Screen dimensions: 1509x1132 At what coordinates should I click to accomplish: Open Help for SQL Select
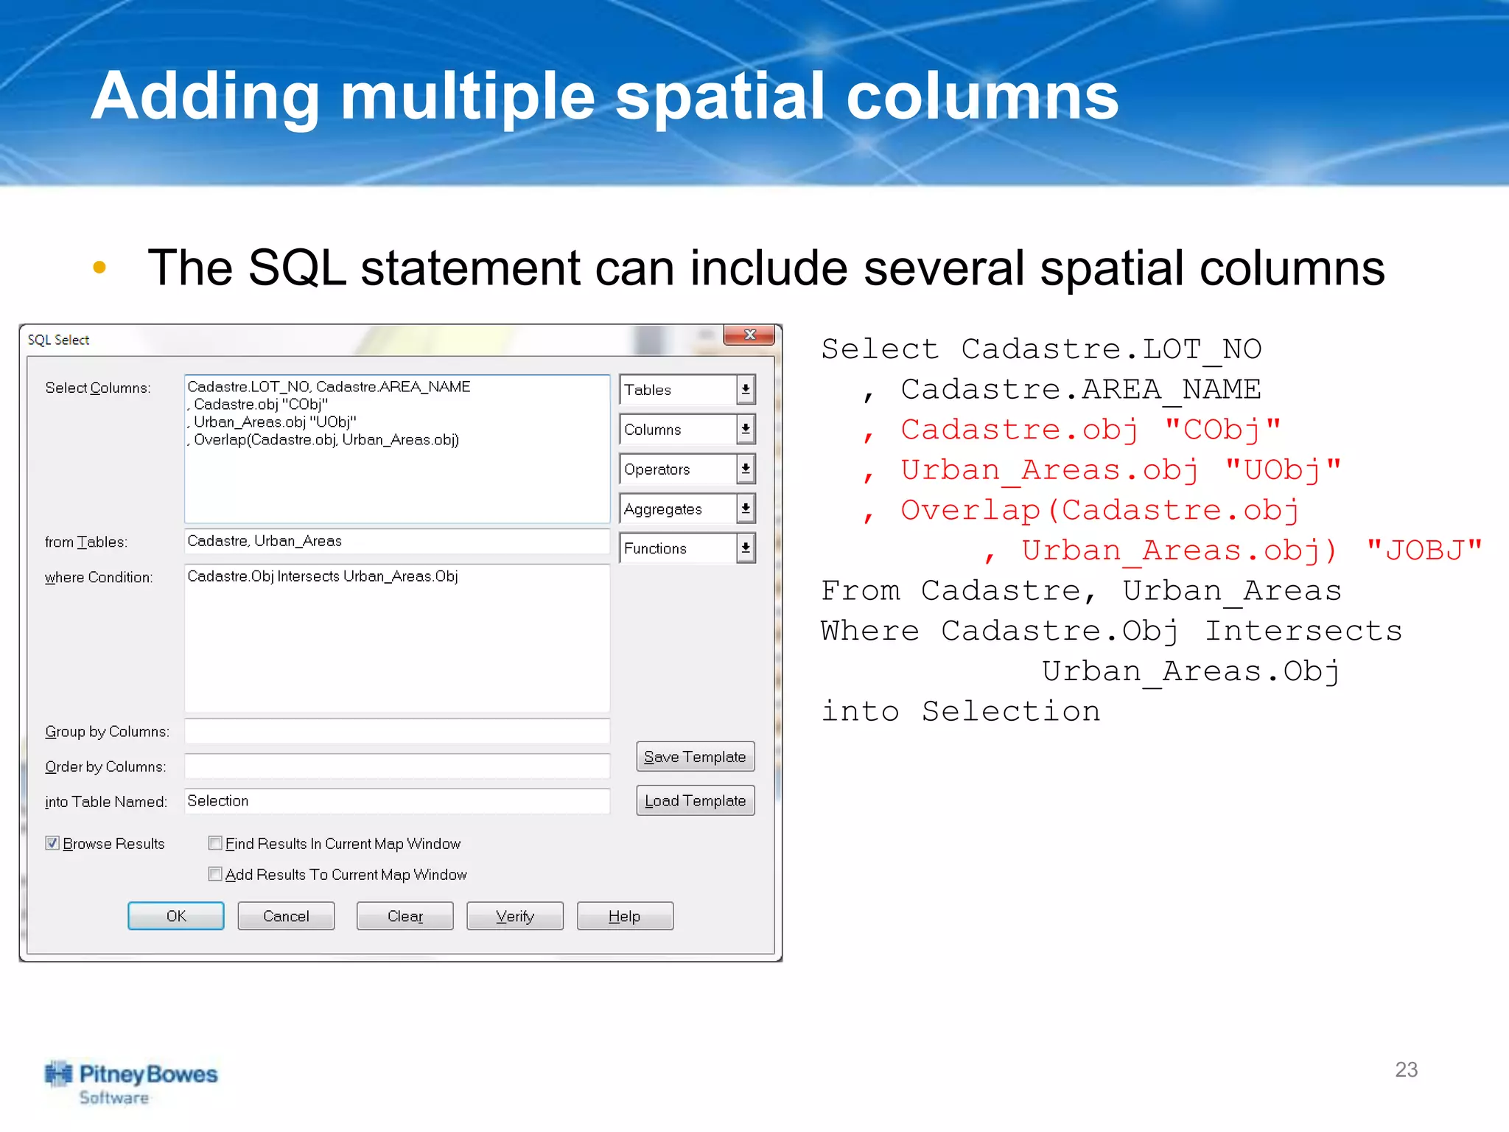point(624,916)
